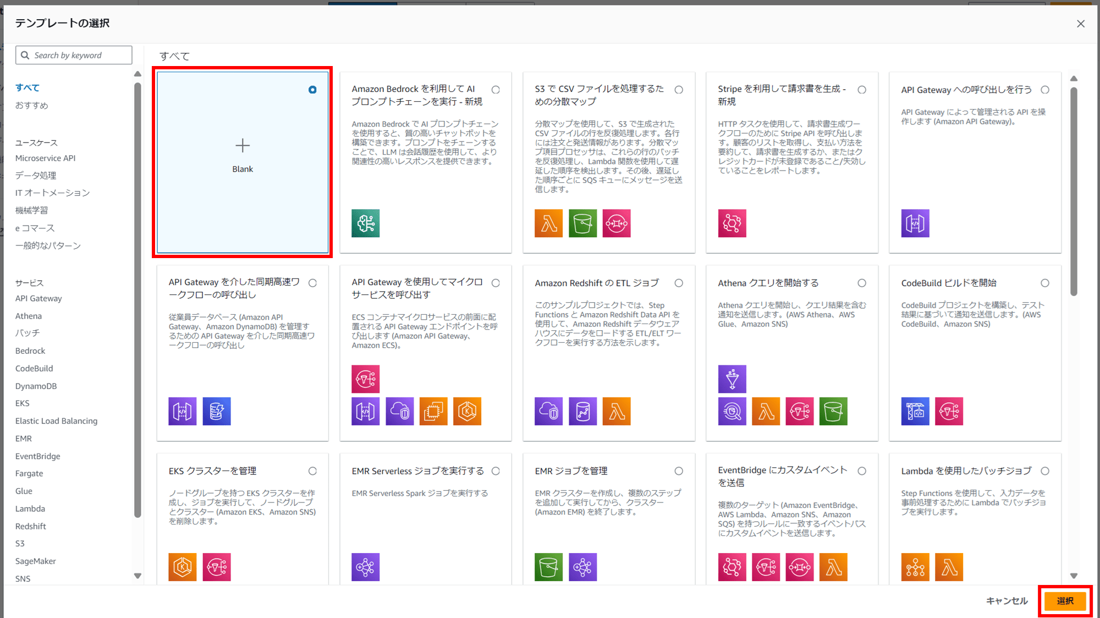Screen dimensions: 1100x618
Task: Click the orange ECS icon in the microservices card
Action: (433, 411)
